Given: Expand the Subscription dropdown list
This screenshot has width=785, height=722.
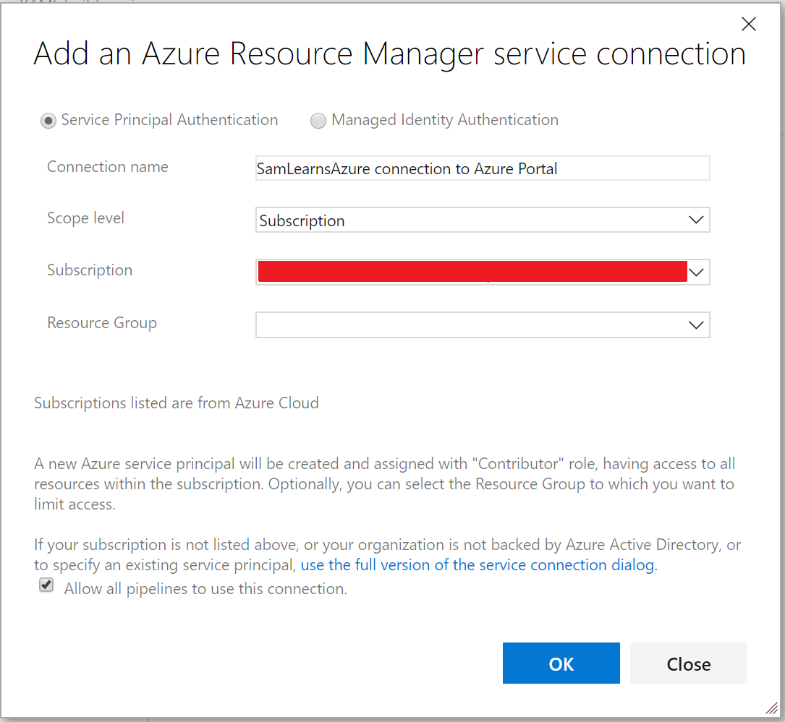Looking at the screenshot, I should (696, 272).
